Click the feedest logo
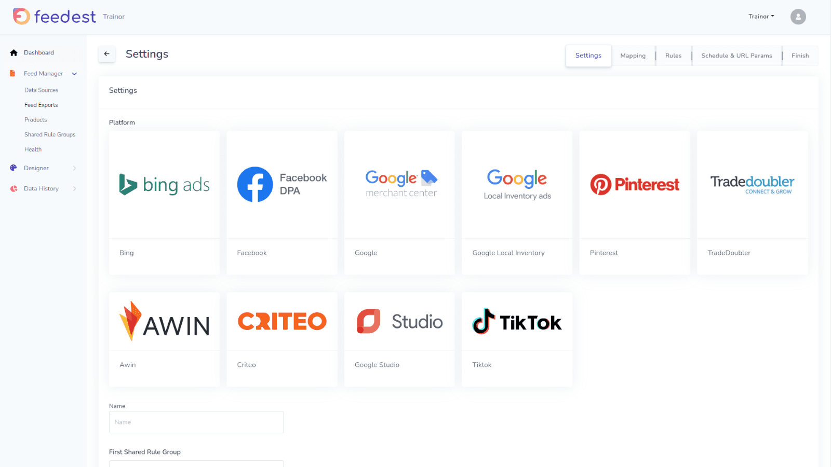Image resolution: width=831 pixels, height=467 pixels. pos(55,17)
